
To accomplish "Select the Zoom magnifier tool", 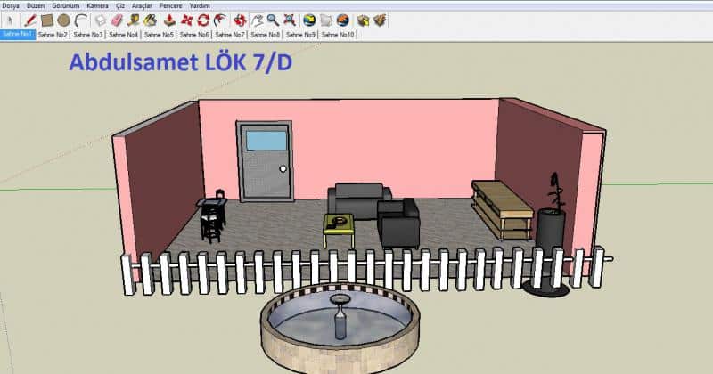I will point(273,19).
